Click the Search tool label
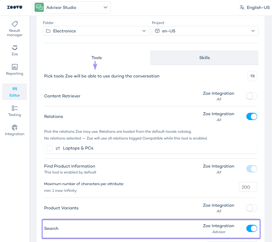The image size is (272, 242). tap(51, 229)
